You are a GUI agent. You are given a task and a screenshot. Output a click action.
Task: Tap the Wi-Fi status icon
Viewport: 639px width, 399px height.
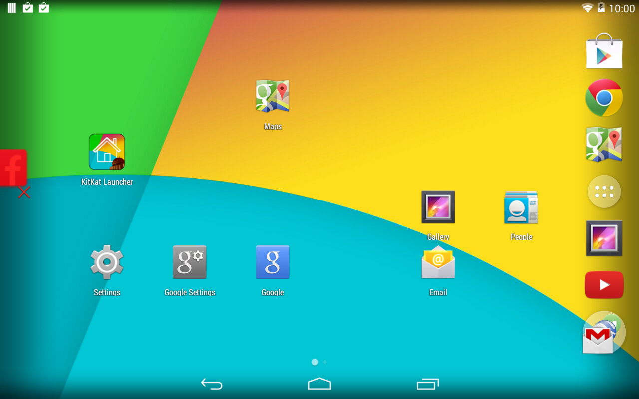tap(587, 8)
